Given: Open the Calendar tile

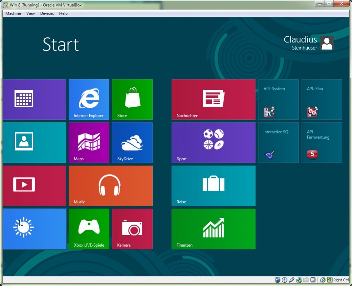Looking at the screenshot, I should point(34,99).
